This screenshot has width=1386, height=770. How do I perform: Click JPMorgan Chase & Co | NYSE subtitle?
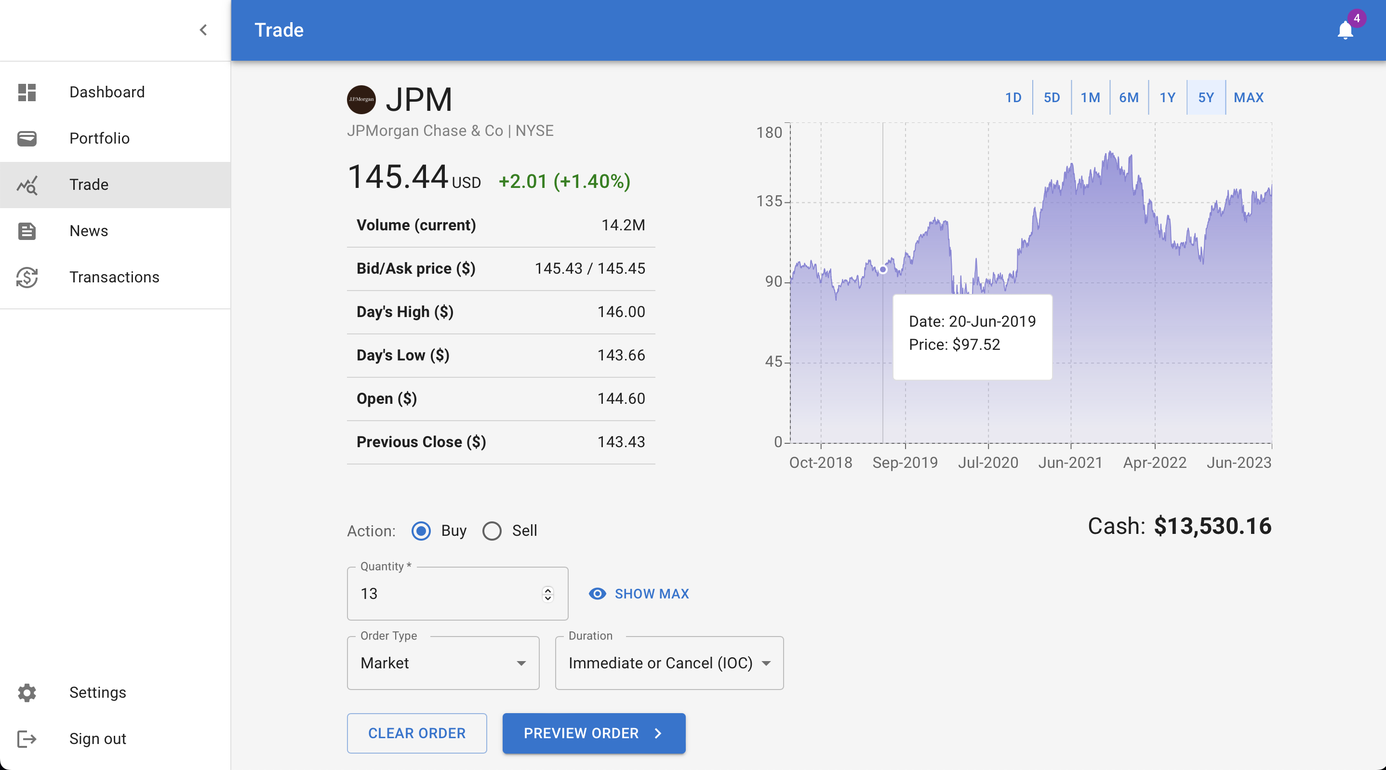coord(450,131)
